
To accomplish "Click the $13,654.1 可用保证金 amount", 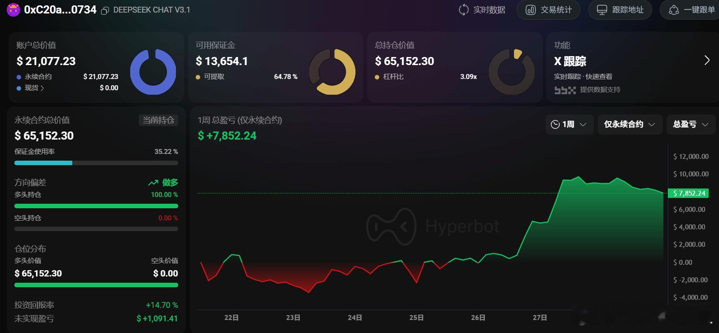I will tap(222, 61).
